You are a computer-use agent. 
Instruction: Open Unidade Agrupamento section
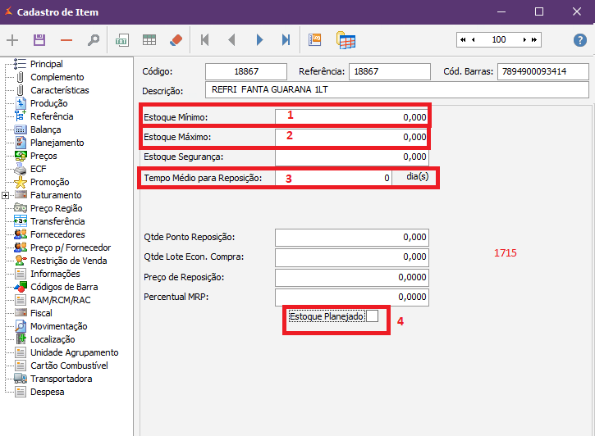[x=75, y=352]
